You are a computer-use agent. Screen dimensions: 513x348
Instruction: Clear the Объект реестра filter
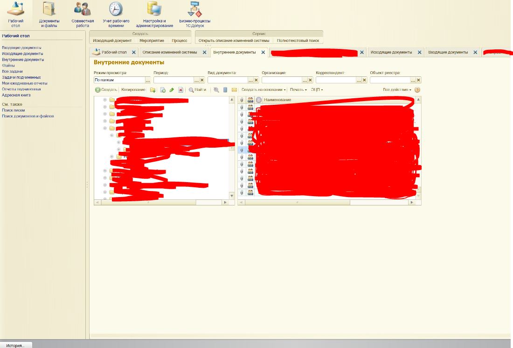(x=418, y=80)
